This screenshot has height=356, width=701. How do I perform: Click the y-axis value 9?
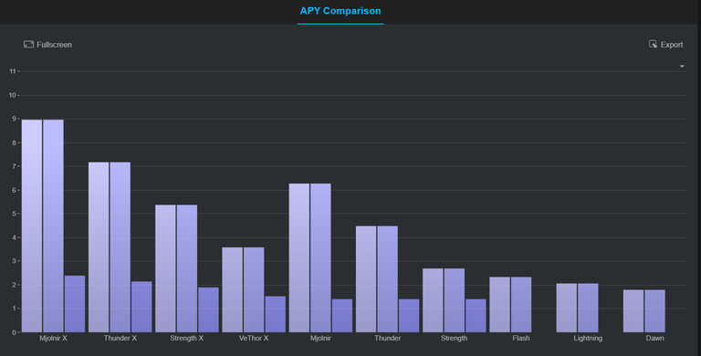click(x=14, y=119)
